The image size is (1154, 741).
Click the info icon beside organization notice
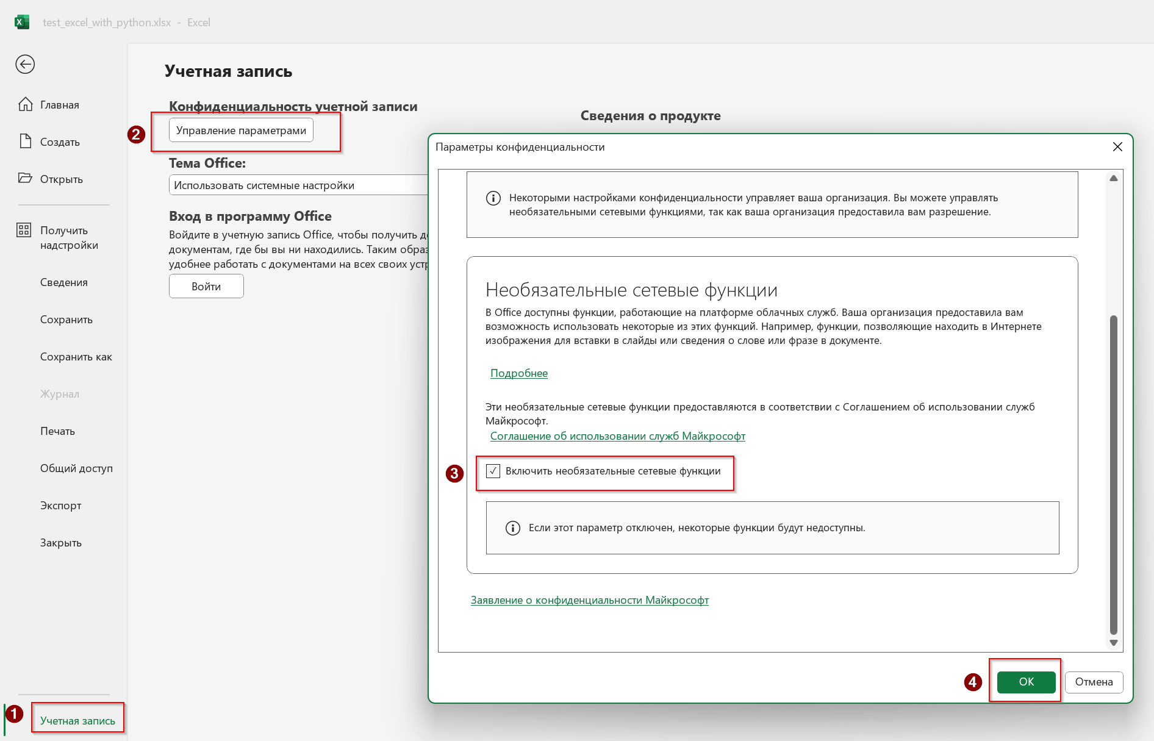(493, 198)
